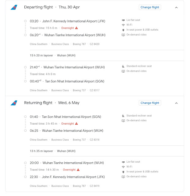This screenshot has height=196, width=190.
Task: Click the Overnight warning triangle on the JFK departure
Action: click(76, 28)
